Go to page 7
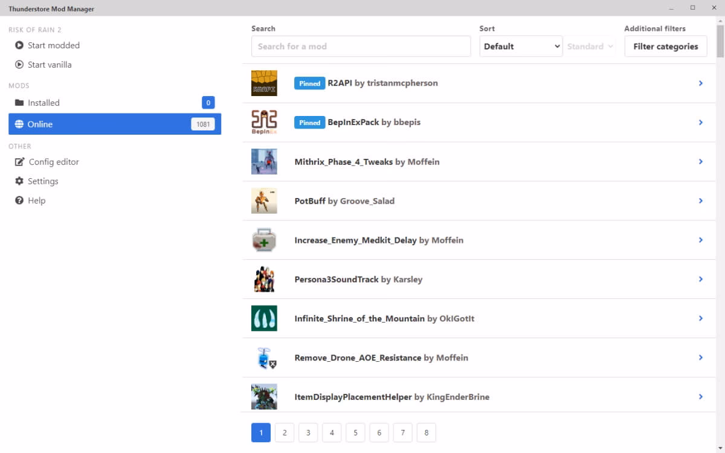The image size is (725, 453). (x=402, y=432)
